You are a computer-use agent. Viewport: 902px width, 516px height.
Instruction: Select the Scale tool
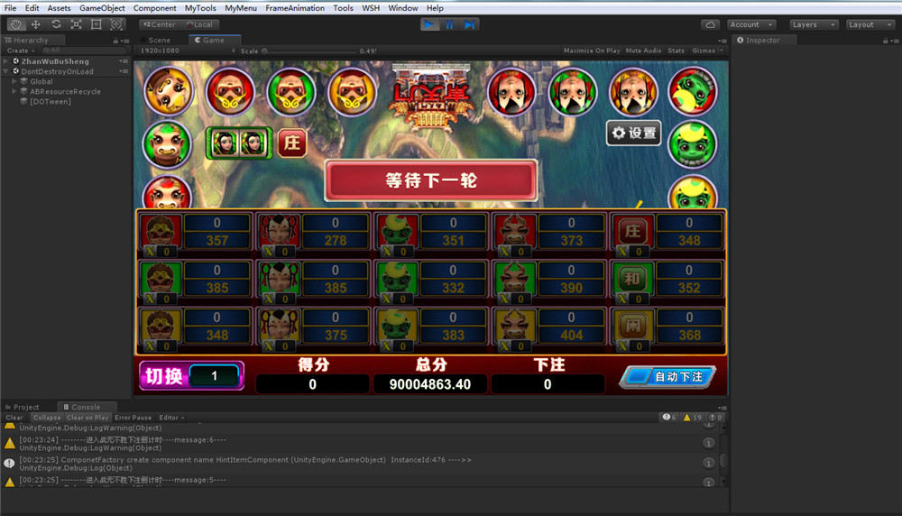tap(76, 24)
